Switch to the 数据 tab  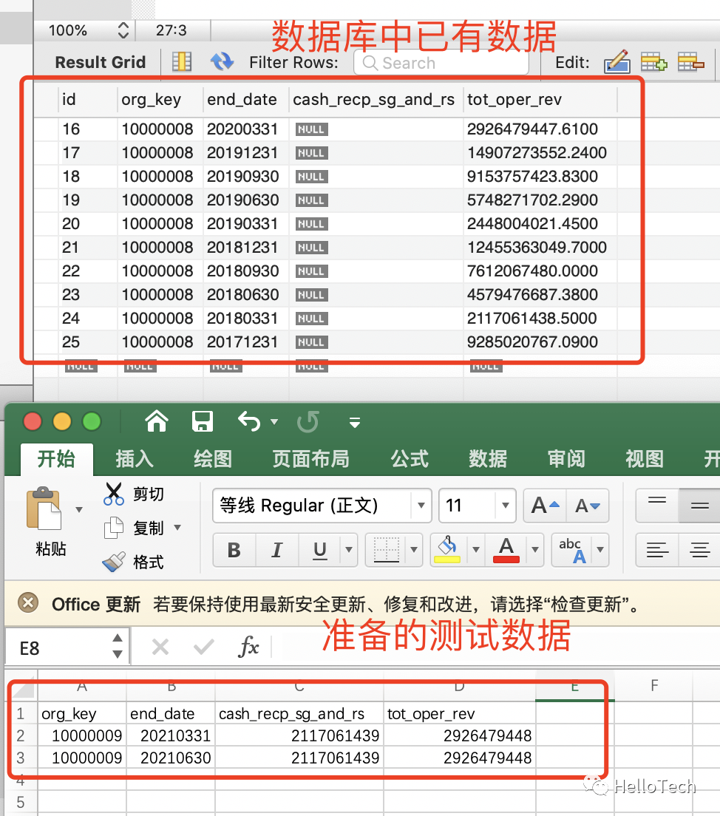click(488, 459)
